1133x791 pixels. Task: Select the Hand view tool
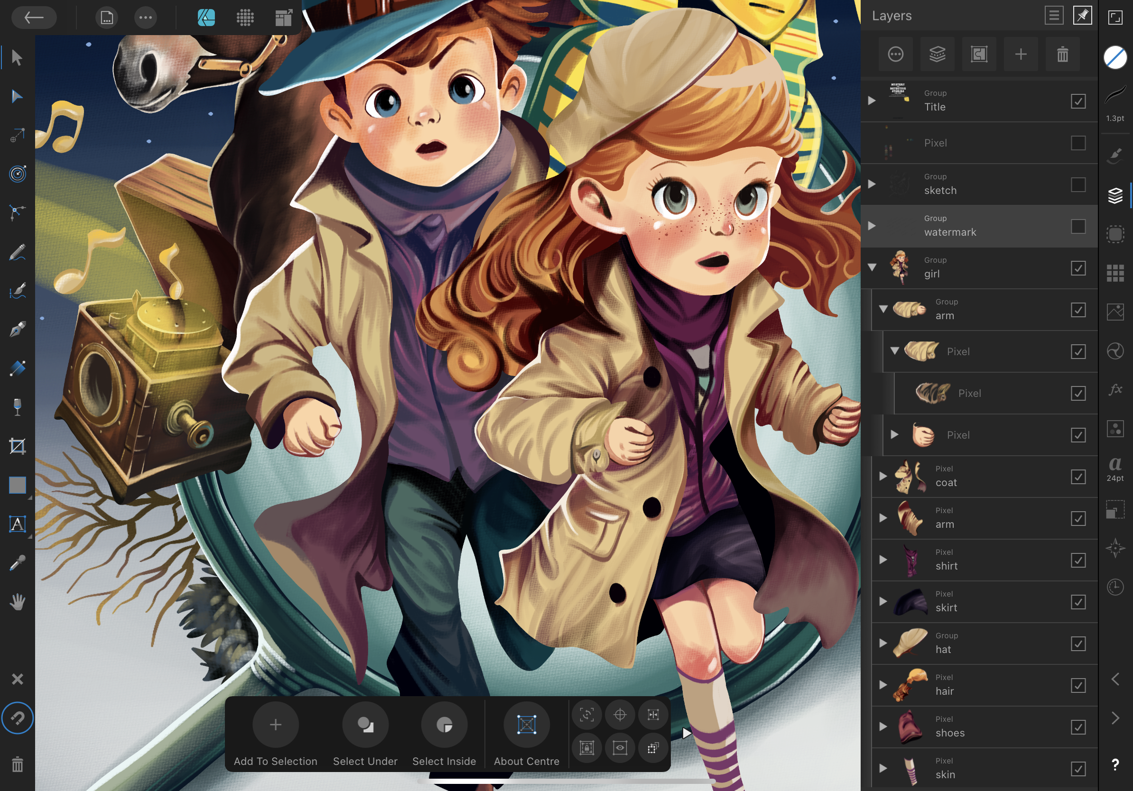pos(17,602)
